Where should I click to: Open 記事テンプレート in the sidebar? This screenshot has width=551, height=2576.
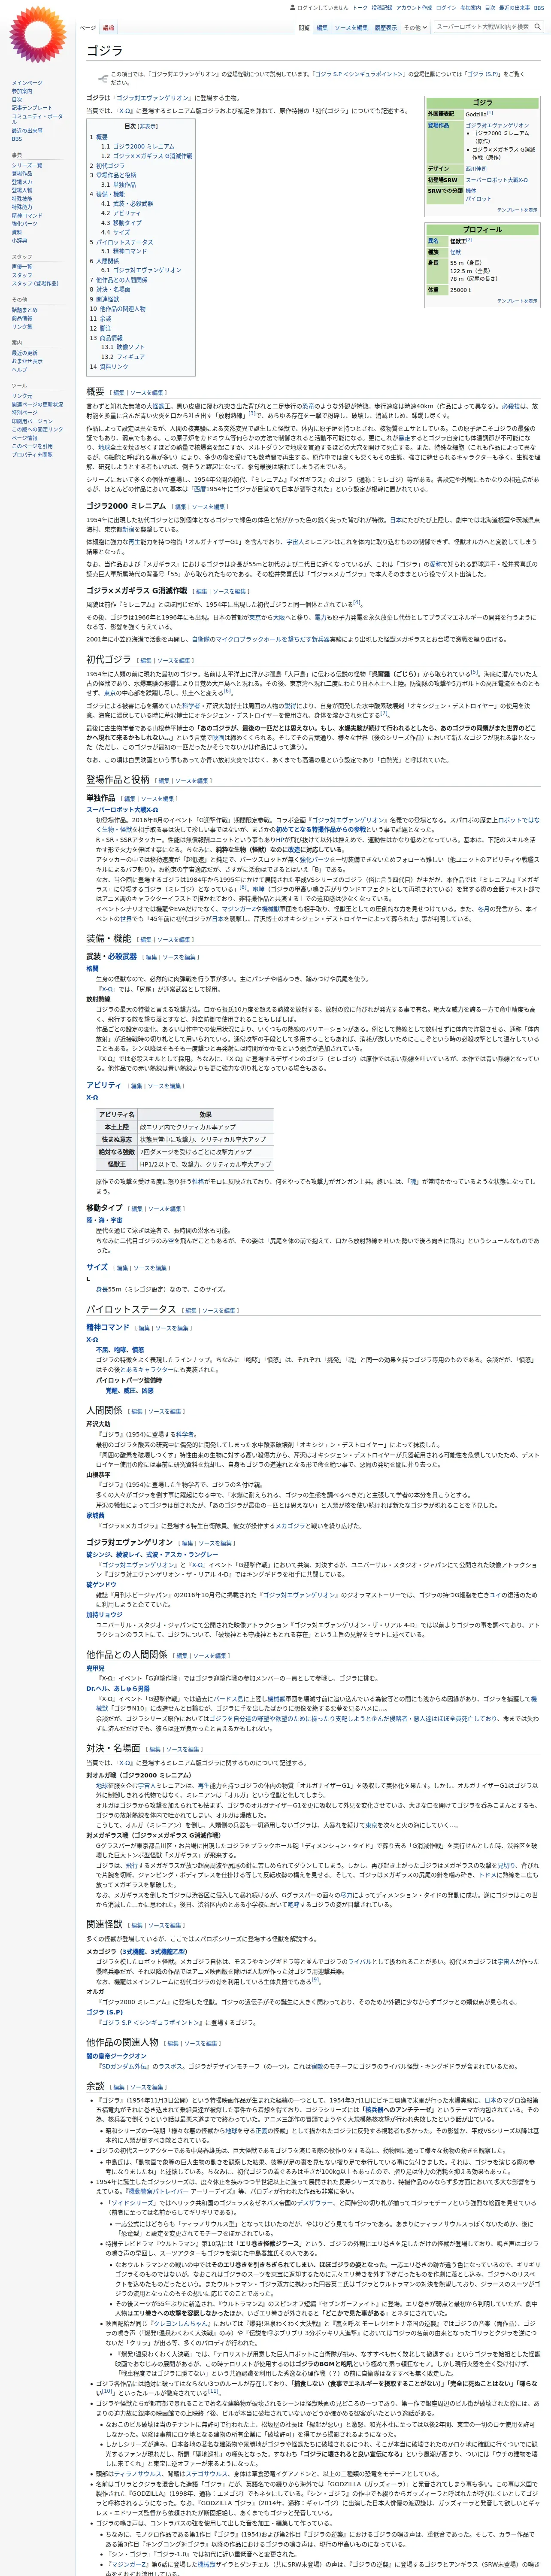click(x=32, y=108)
